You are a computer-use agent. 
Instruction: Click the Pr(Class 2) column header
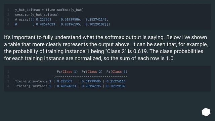pyautogui.click(x=92, y=72)
